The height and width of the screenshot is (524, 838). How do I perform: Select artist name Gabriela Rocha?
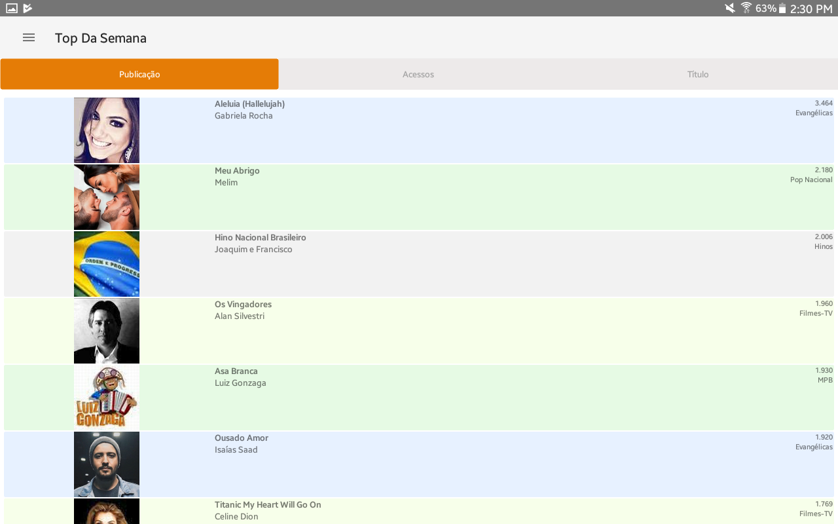click(244, 116)
